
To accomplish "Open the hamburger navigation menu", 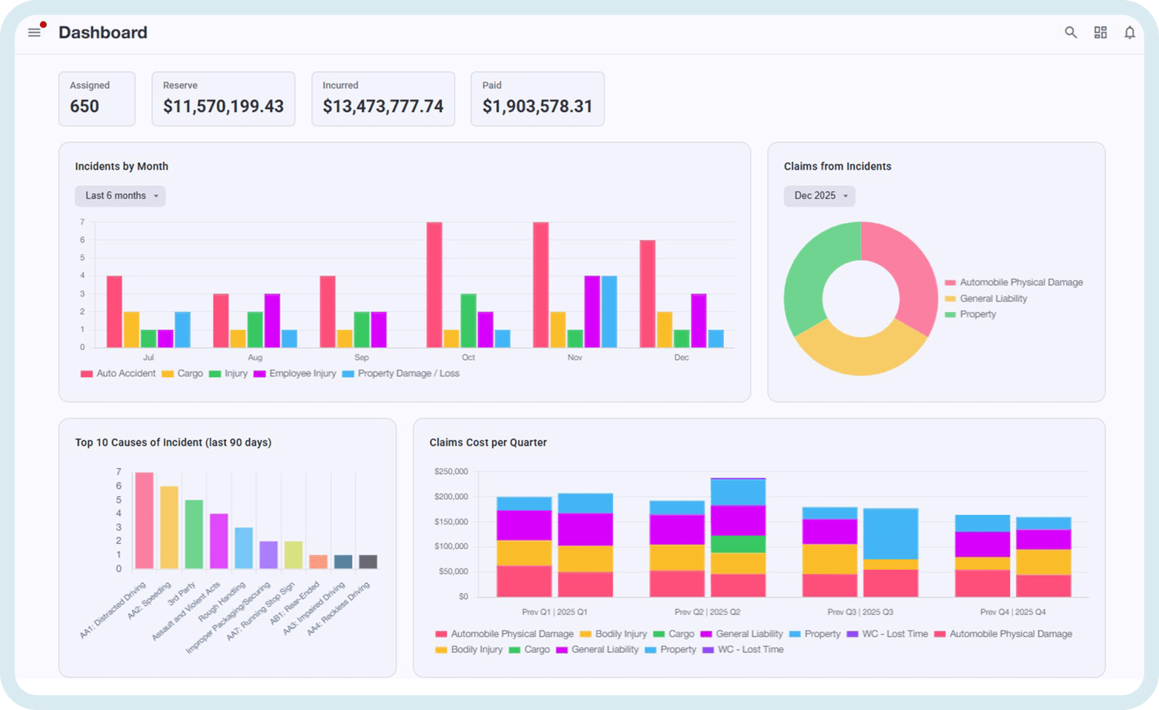I will coord(34,33).
